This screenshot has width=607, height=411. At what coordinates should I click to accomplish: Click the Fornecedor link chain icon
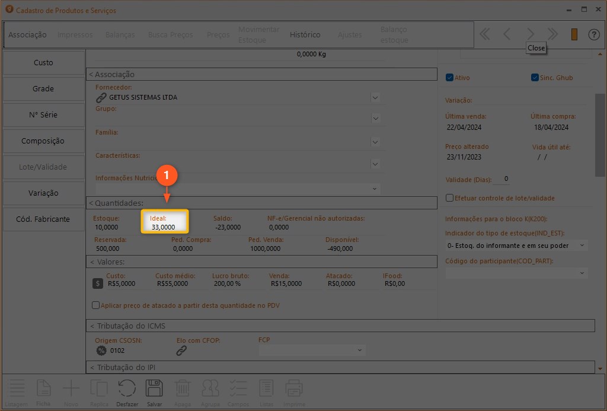click(101, 97)
